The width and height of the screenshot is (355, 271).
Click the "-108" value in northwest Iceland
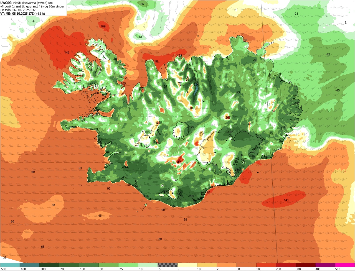point(126,102)
